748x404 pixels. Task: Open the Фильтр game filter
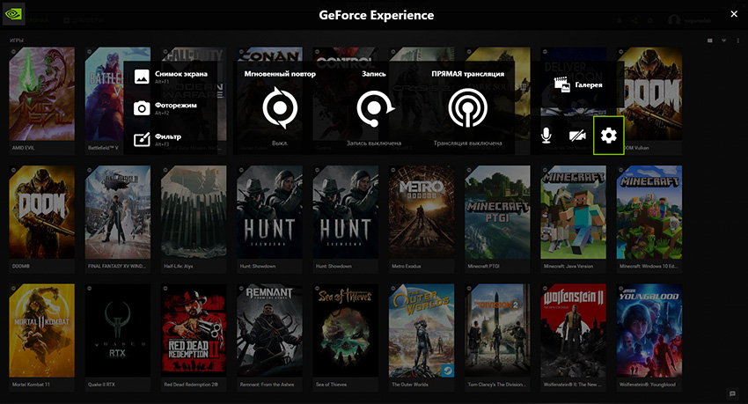pos(159,139)
